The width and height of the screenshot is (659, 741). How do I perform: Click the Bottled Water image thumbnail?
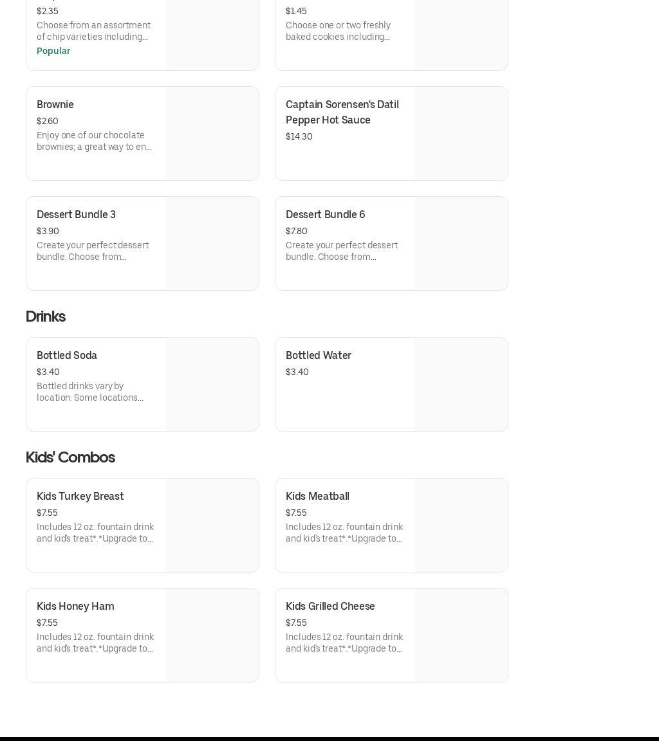point(461,385)
